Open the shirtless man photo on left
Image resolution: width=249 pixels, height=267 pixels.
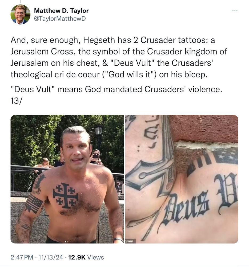[x=67, y=179]
